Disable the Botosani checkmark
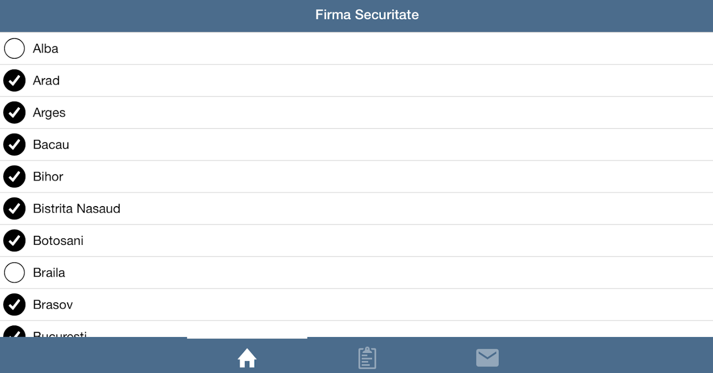 pyautogui.click(x=14, y=241)
